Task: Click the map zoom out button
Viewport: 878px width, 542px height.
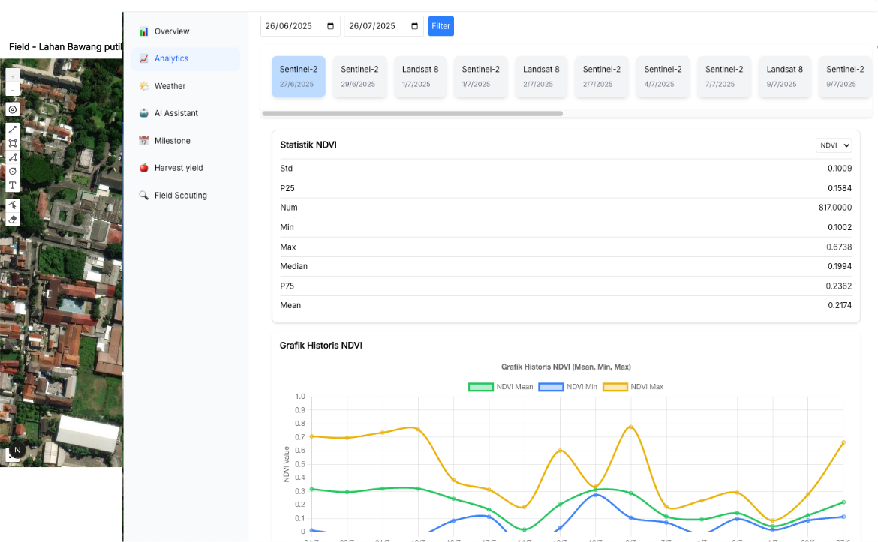Action: coord(13,91)
